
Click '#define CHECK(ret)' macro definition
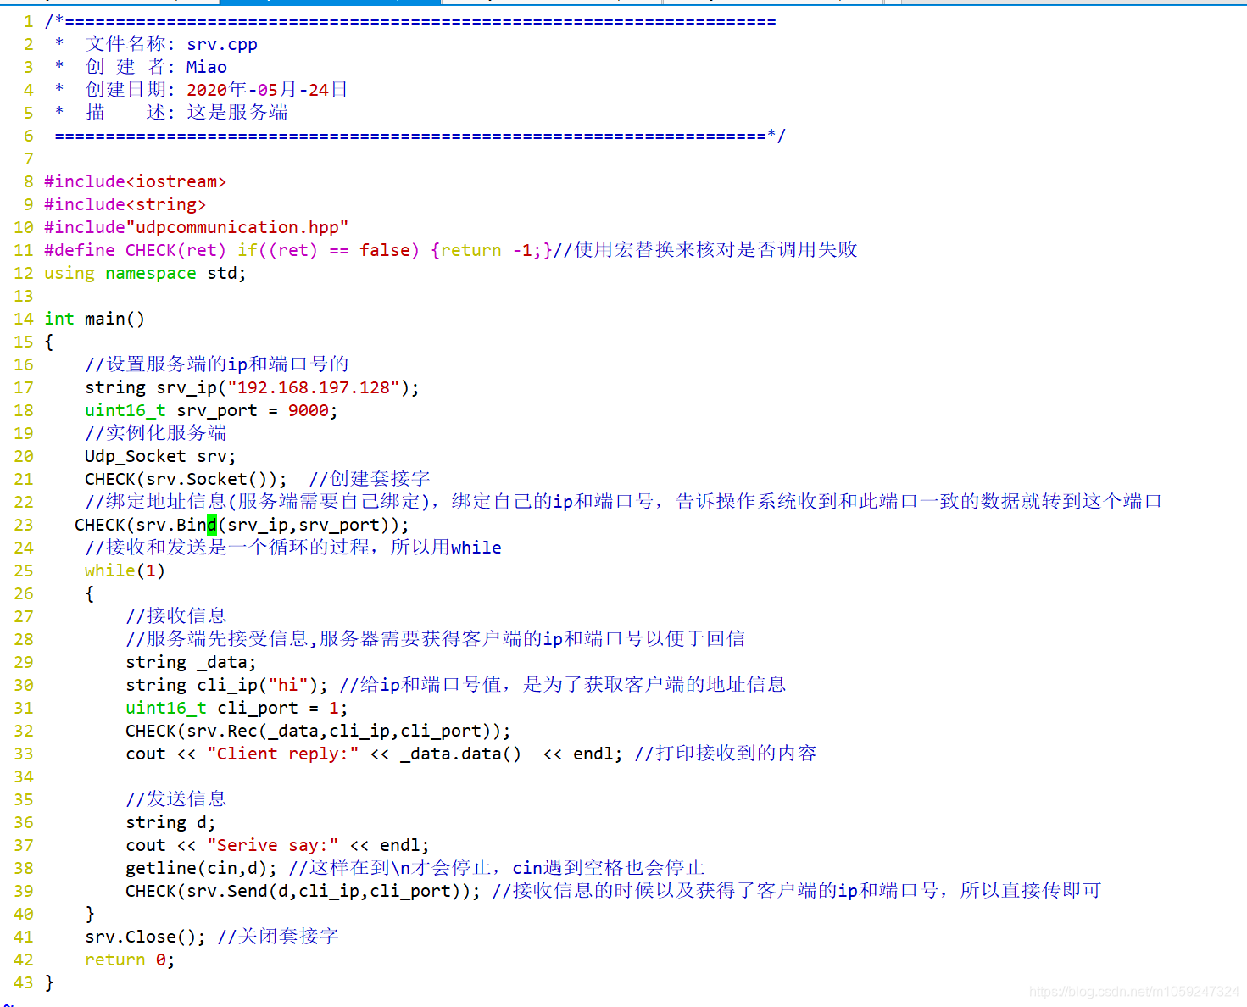[x=136, y=250]
